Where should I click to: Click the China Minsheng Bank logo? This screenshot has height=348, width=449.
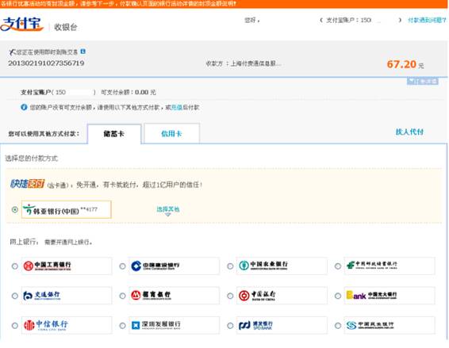370,325
